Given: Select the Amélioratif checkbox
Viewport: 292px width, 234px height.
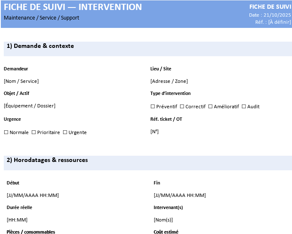Looking at the screenshot, I should [211, 107].
